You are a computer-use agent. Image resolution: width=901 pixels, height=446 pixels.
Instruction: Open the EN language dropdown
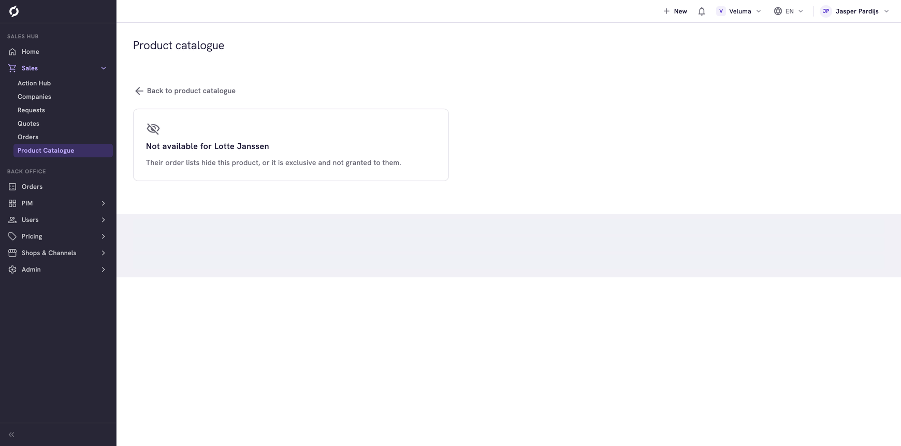(789, 11)
